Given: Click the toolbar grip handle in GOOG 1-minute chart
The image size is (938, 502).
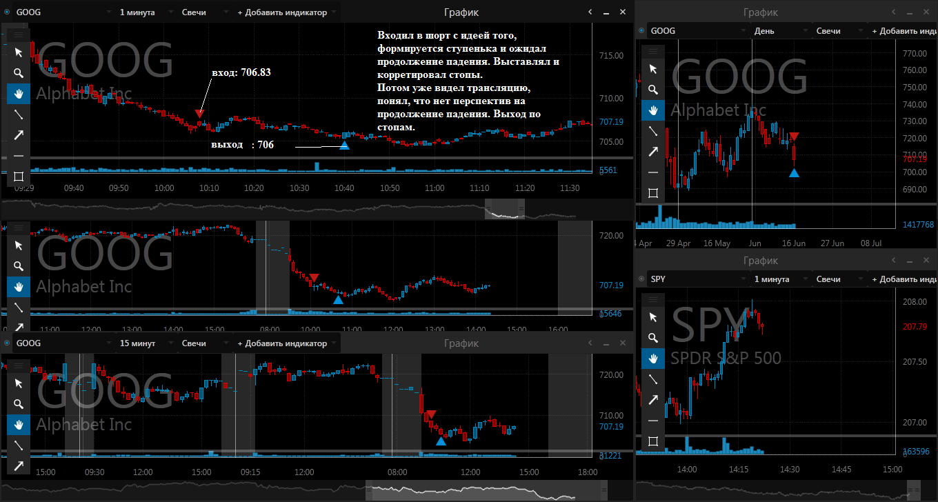Looking at the screenshot, I should click(x=19, y=34).
